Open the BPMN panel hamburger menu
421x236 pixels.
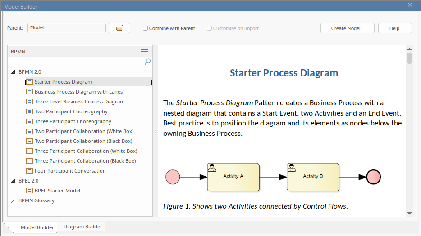[x=144, y=52]
